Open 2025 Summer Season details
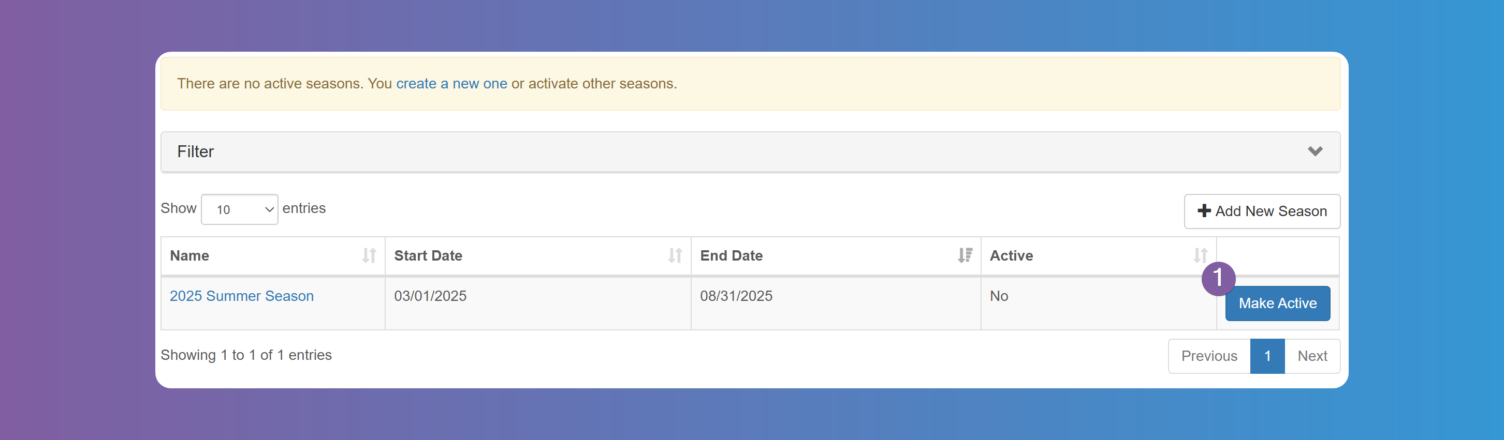The image size is (1504, 440). point(242,296)
